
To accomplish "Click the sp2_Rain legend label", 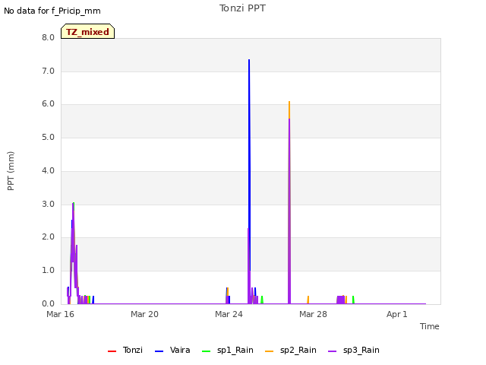I will (x=298, y=350).
